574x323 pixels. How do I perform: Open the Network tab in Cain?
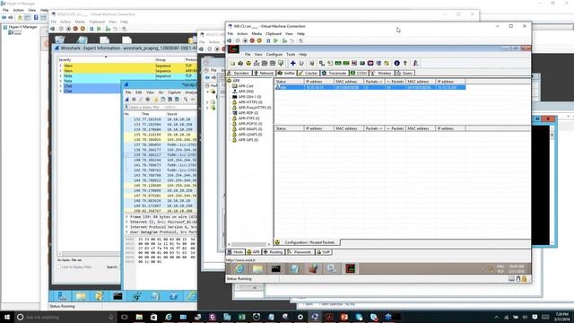(264, 74)
